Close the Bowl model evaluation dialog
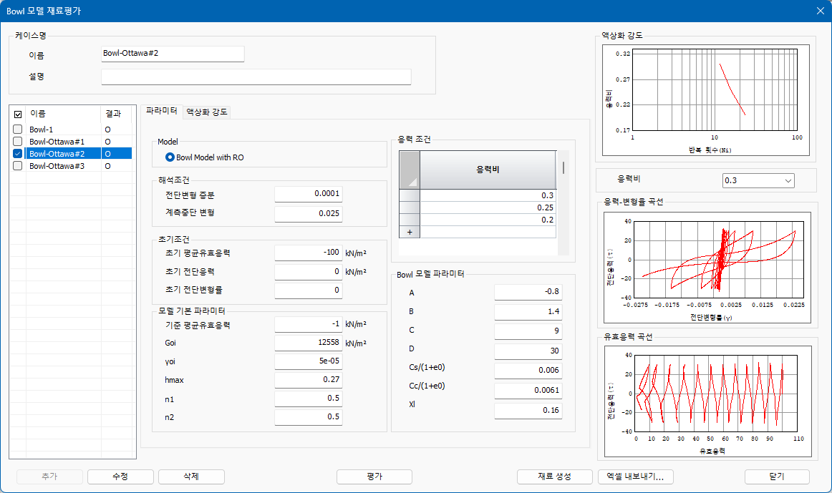 820,11
